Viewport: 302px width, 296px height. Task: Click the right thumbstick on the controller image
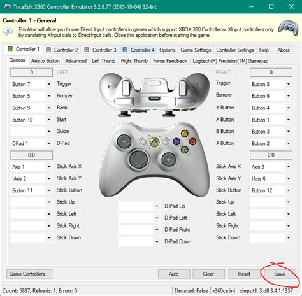[x=168, y=159]
